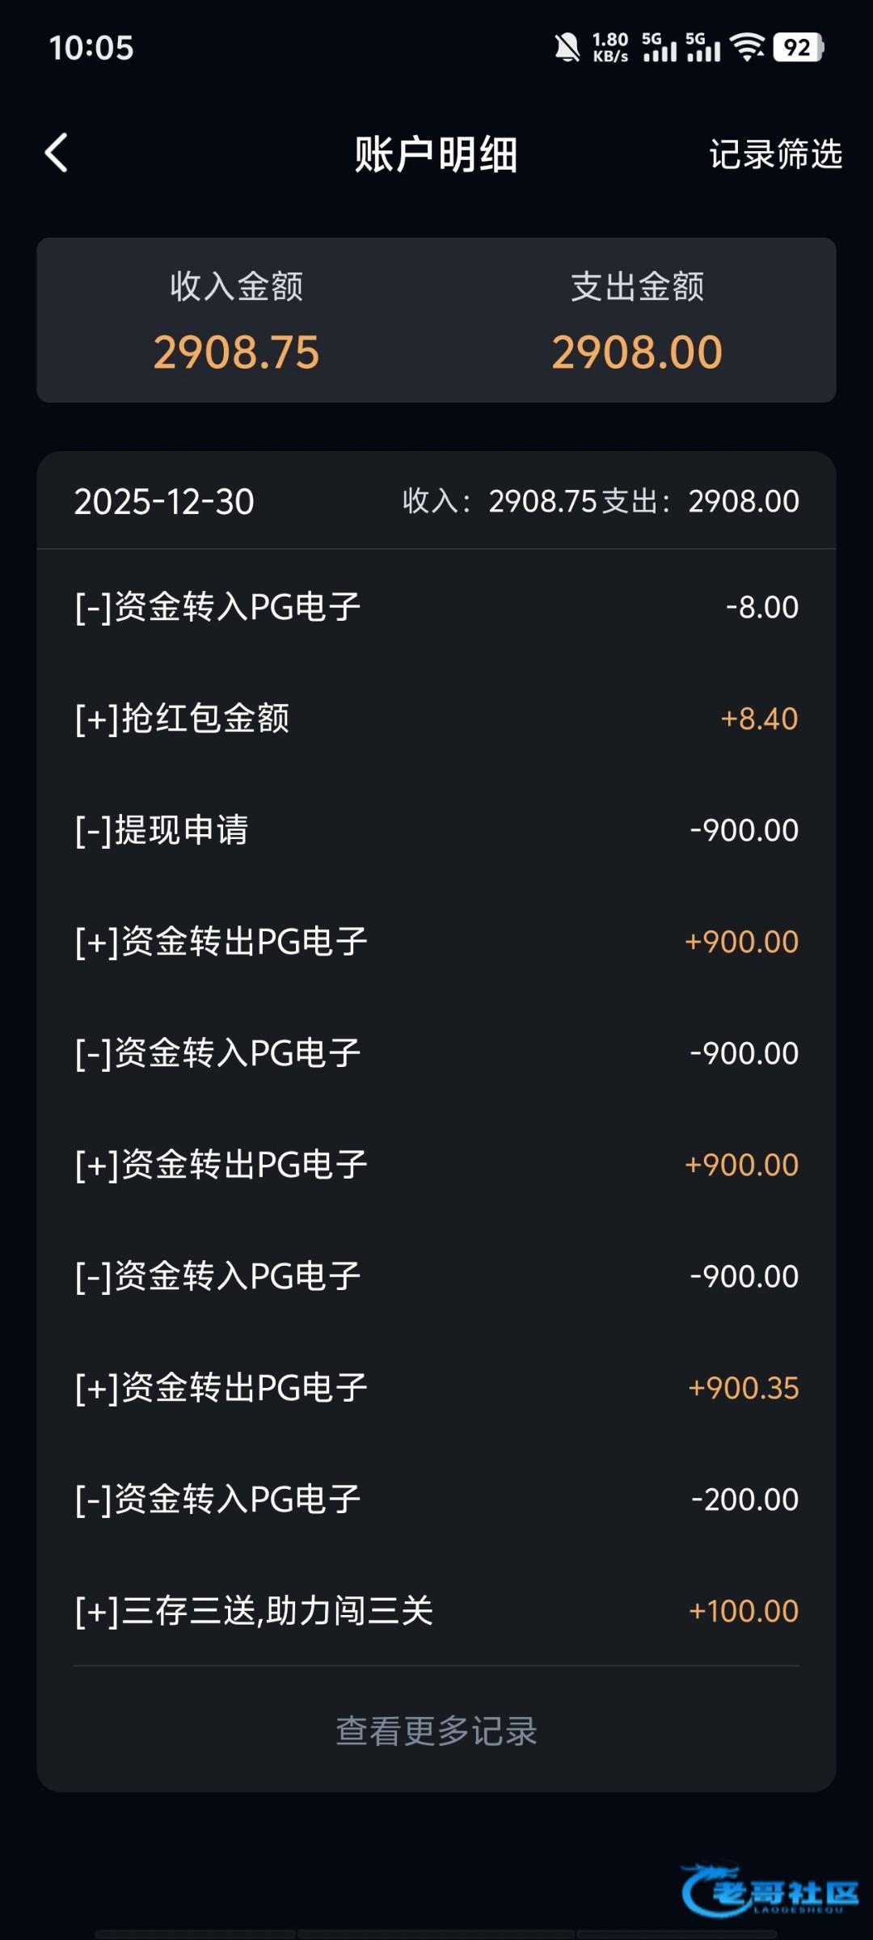Open the -8.00 资金转入PG电子 record
Image resolution: width=873 pixels, height=1940 pixels.
[436, 607]
